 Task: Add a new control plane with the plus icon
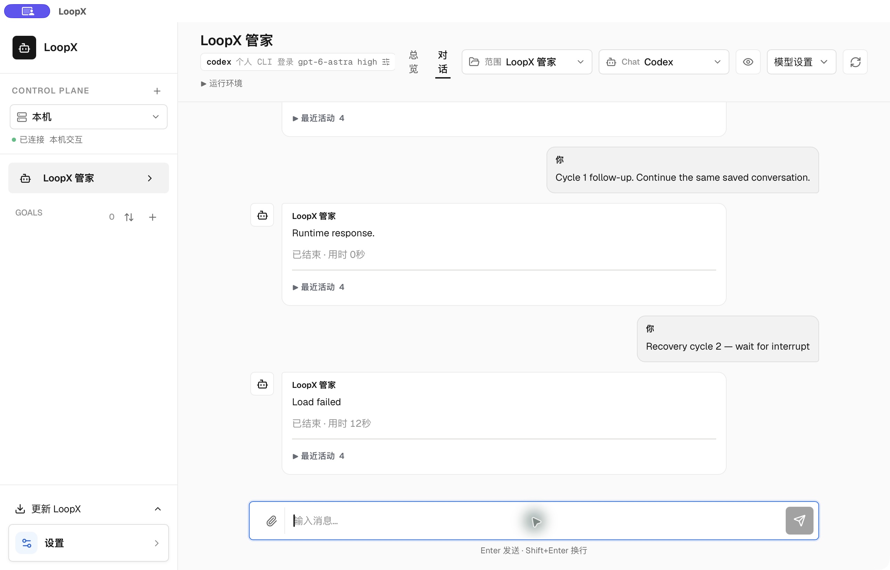coord(157,91)
